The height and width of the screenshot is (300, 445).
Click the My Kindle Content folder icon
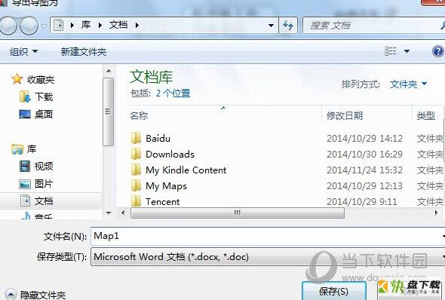click(x=136, y=170)
